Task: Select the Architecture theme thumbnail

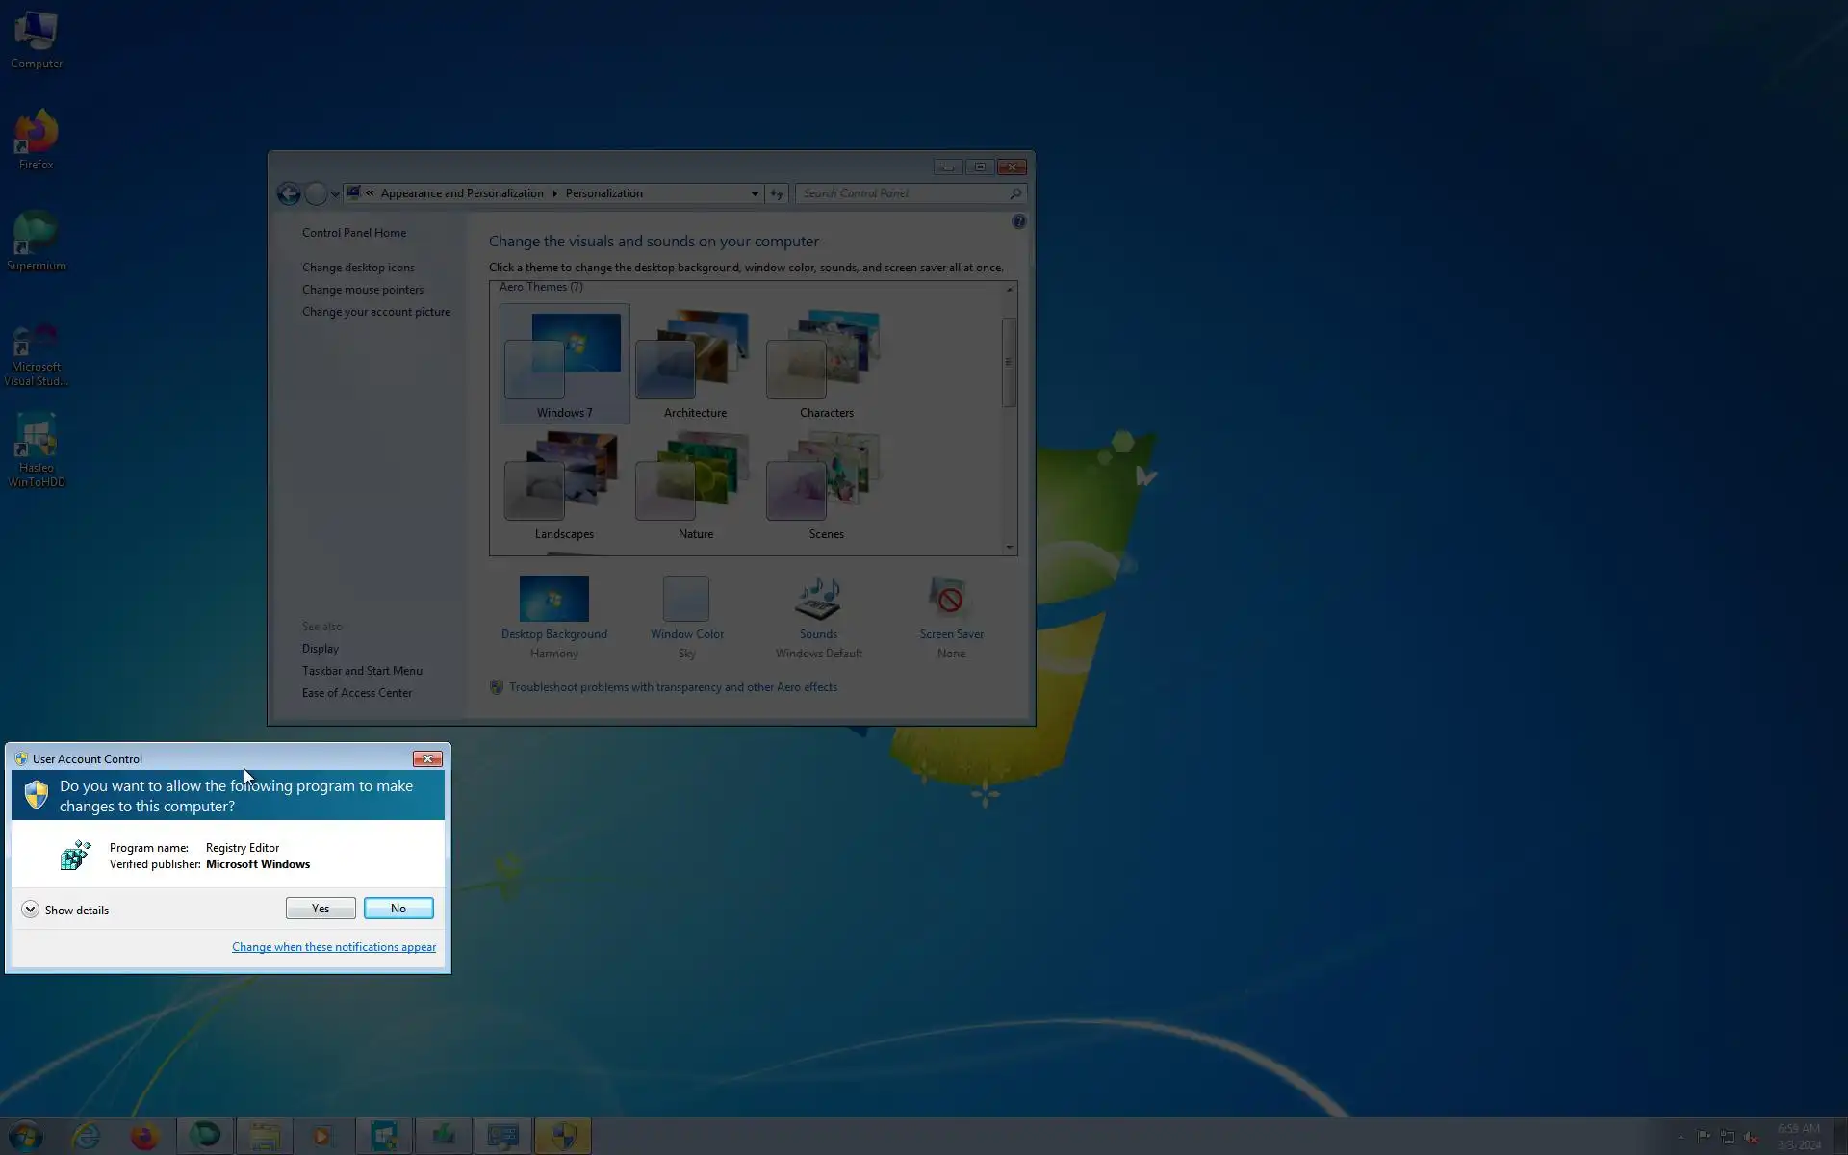Action: pyautogui.click(x=695, y=356)
